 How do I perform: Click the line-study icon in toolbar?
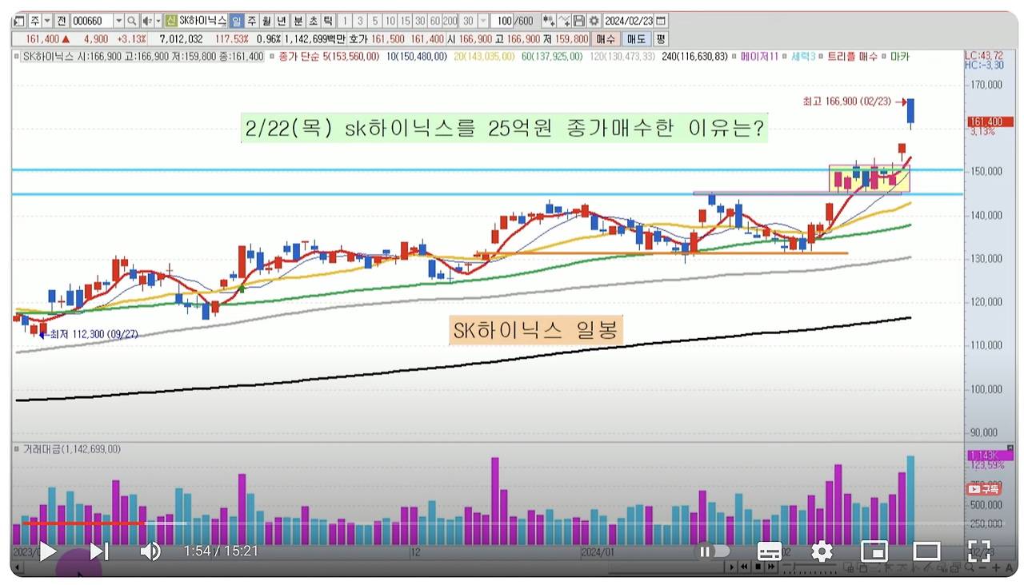pos(565,21)
